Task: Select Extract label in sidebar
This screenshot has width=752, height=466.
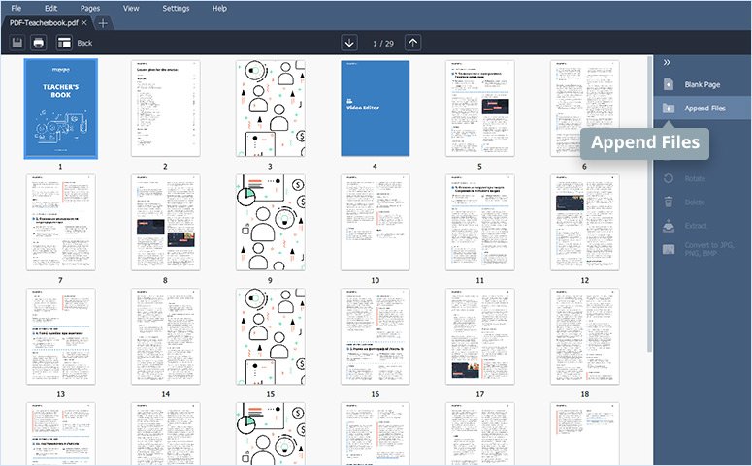Action: pyautogui.click(x=696, y=225)
